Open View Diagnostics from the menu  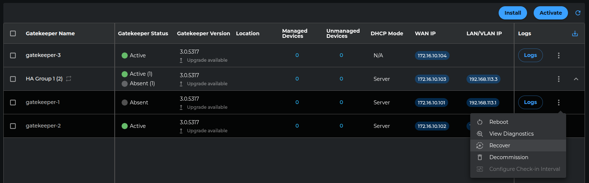(x=511, y=134)
